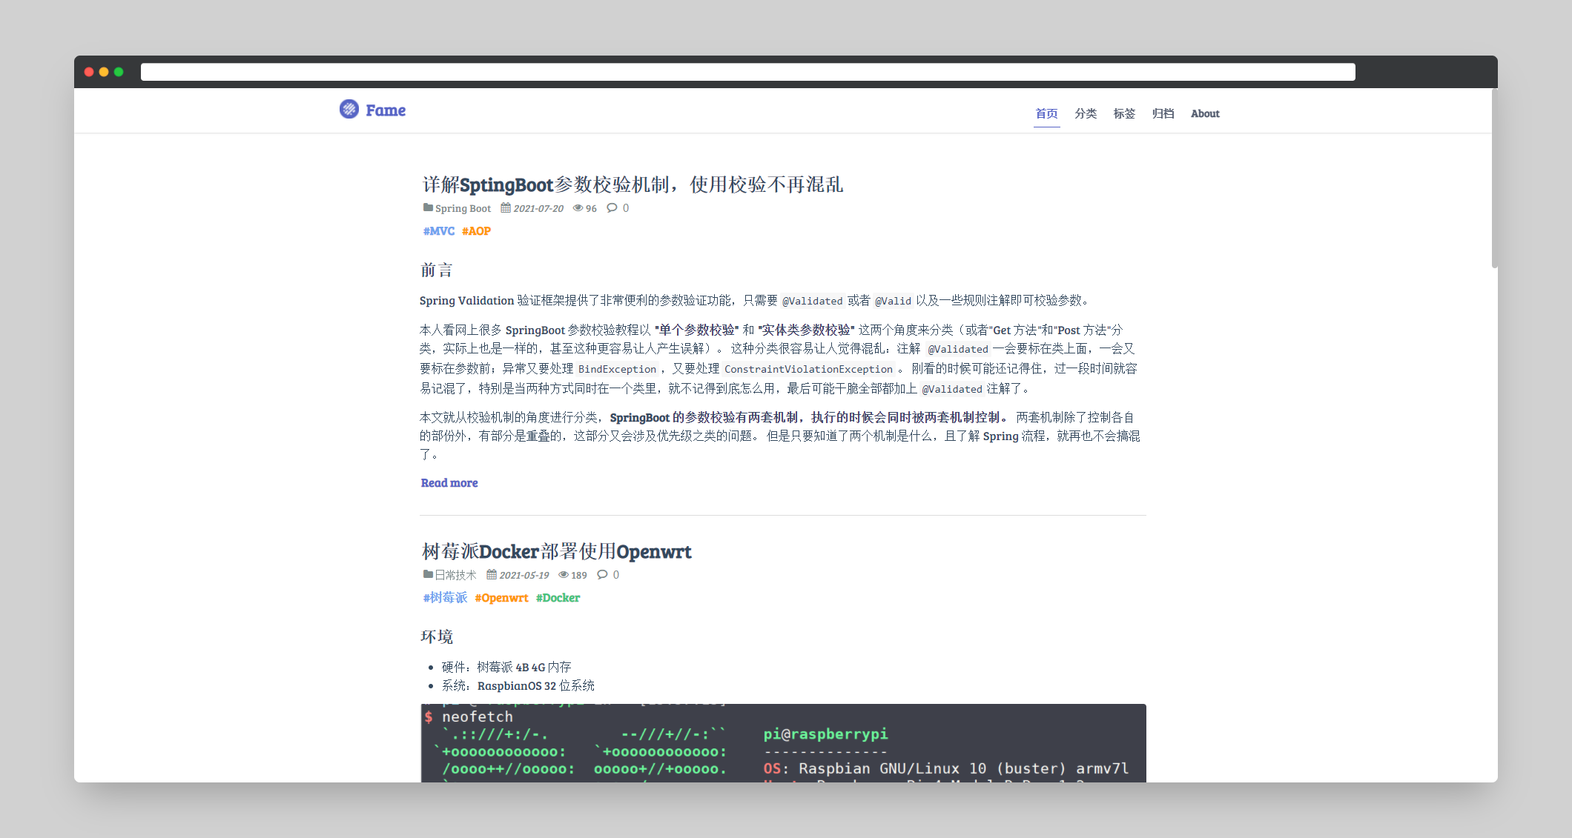Click the browser address bar
The height and width of the screenshot is (838, 1572).
[x=747, y=72]
